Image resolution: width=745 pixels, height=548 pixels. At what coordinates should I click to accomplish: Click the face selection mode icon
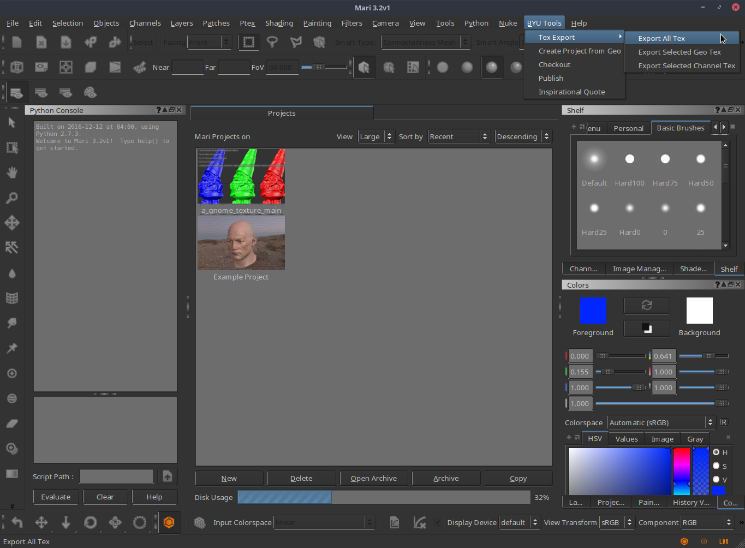413,67
